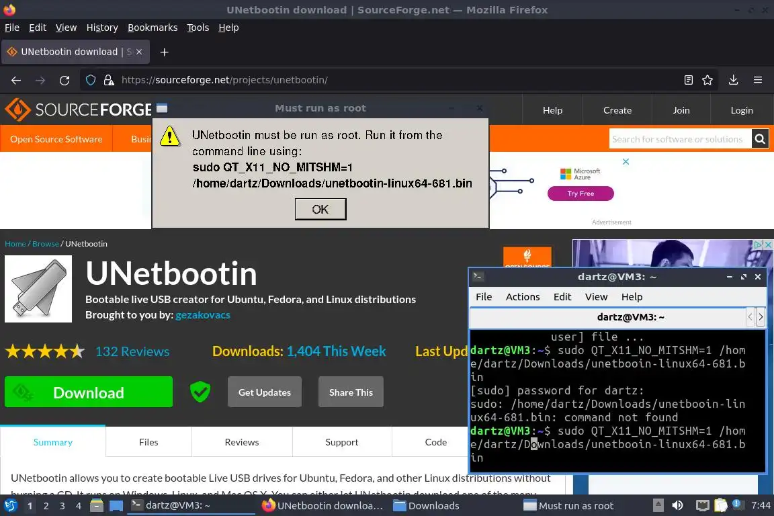Close the Microsoft Azure advertisement
Screen dimensions: 774x516
(626, 161)
